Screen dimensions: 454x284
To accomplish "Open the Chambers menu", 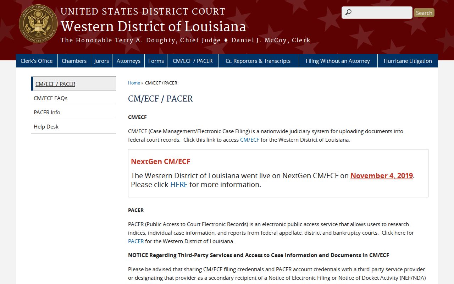I will [74, 61].
